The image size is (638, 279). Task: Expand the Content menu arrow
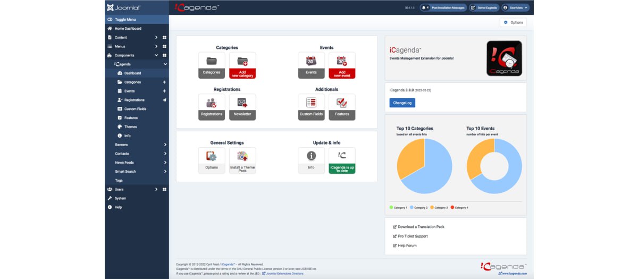(x=156, y=38)
